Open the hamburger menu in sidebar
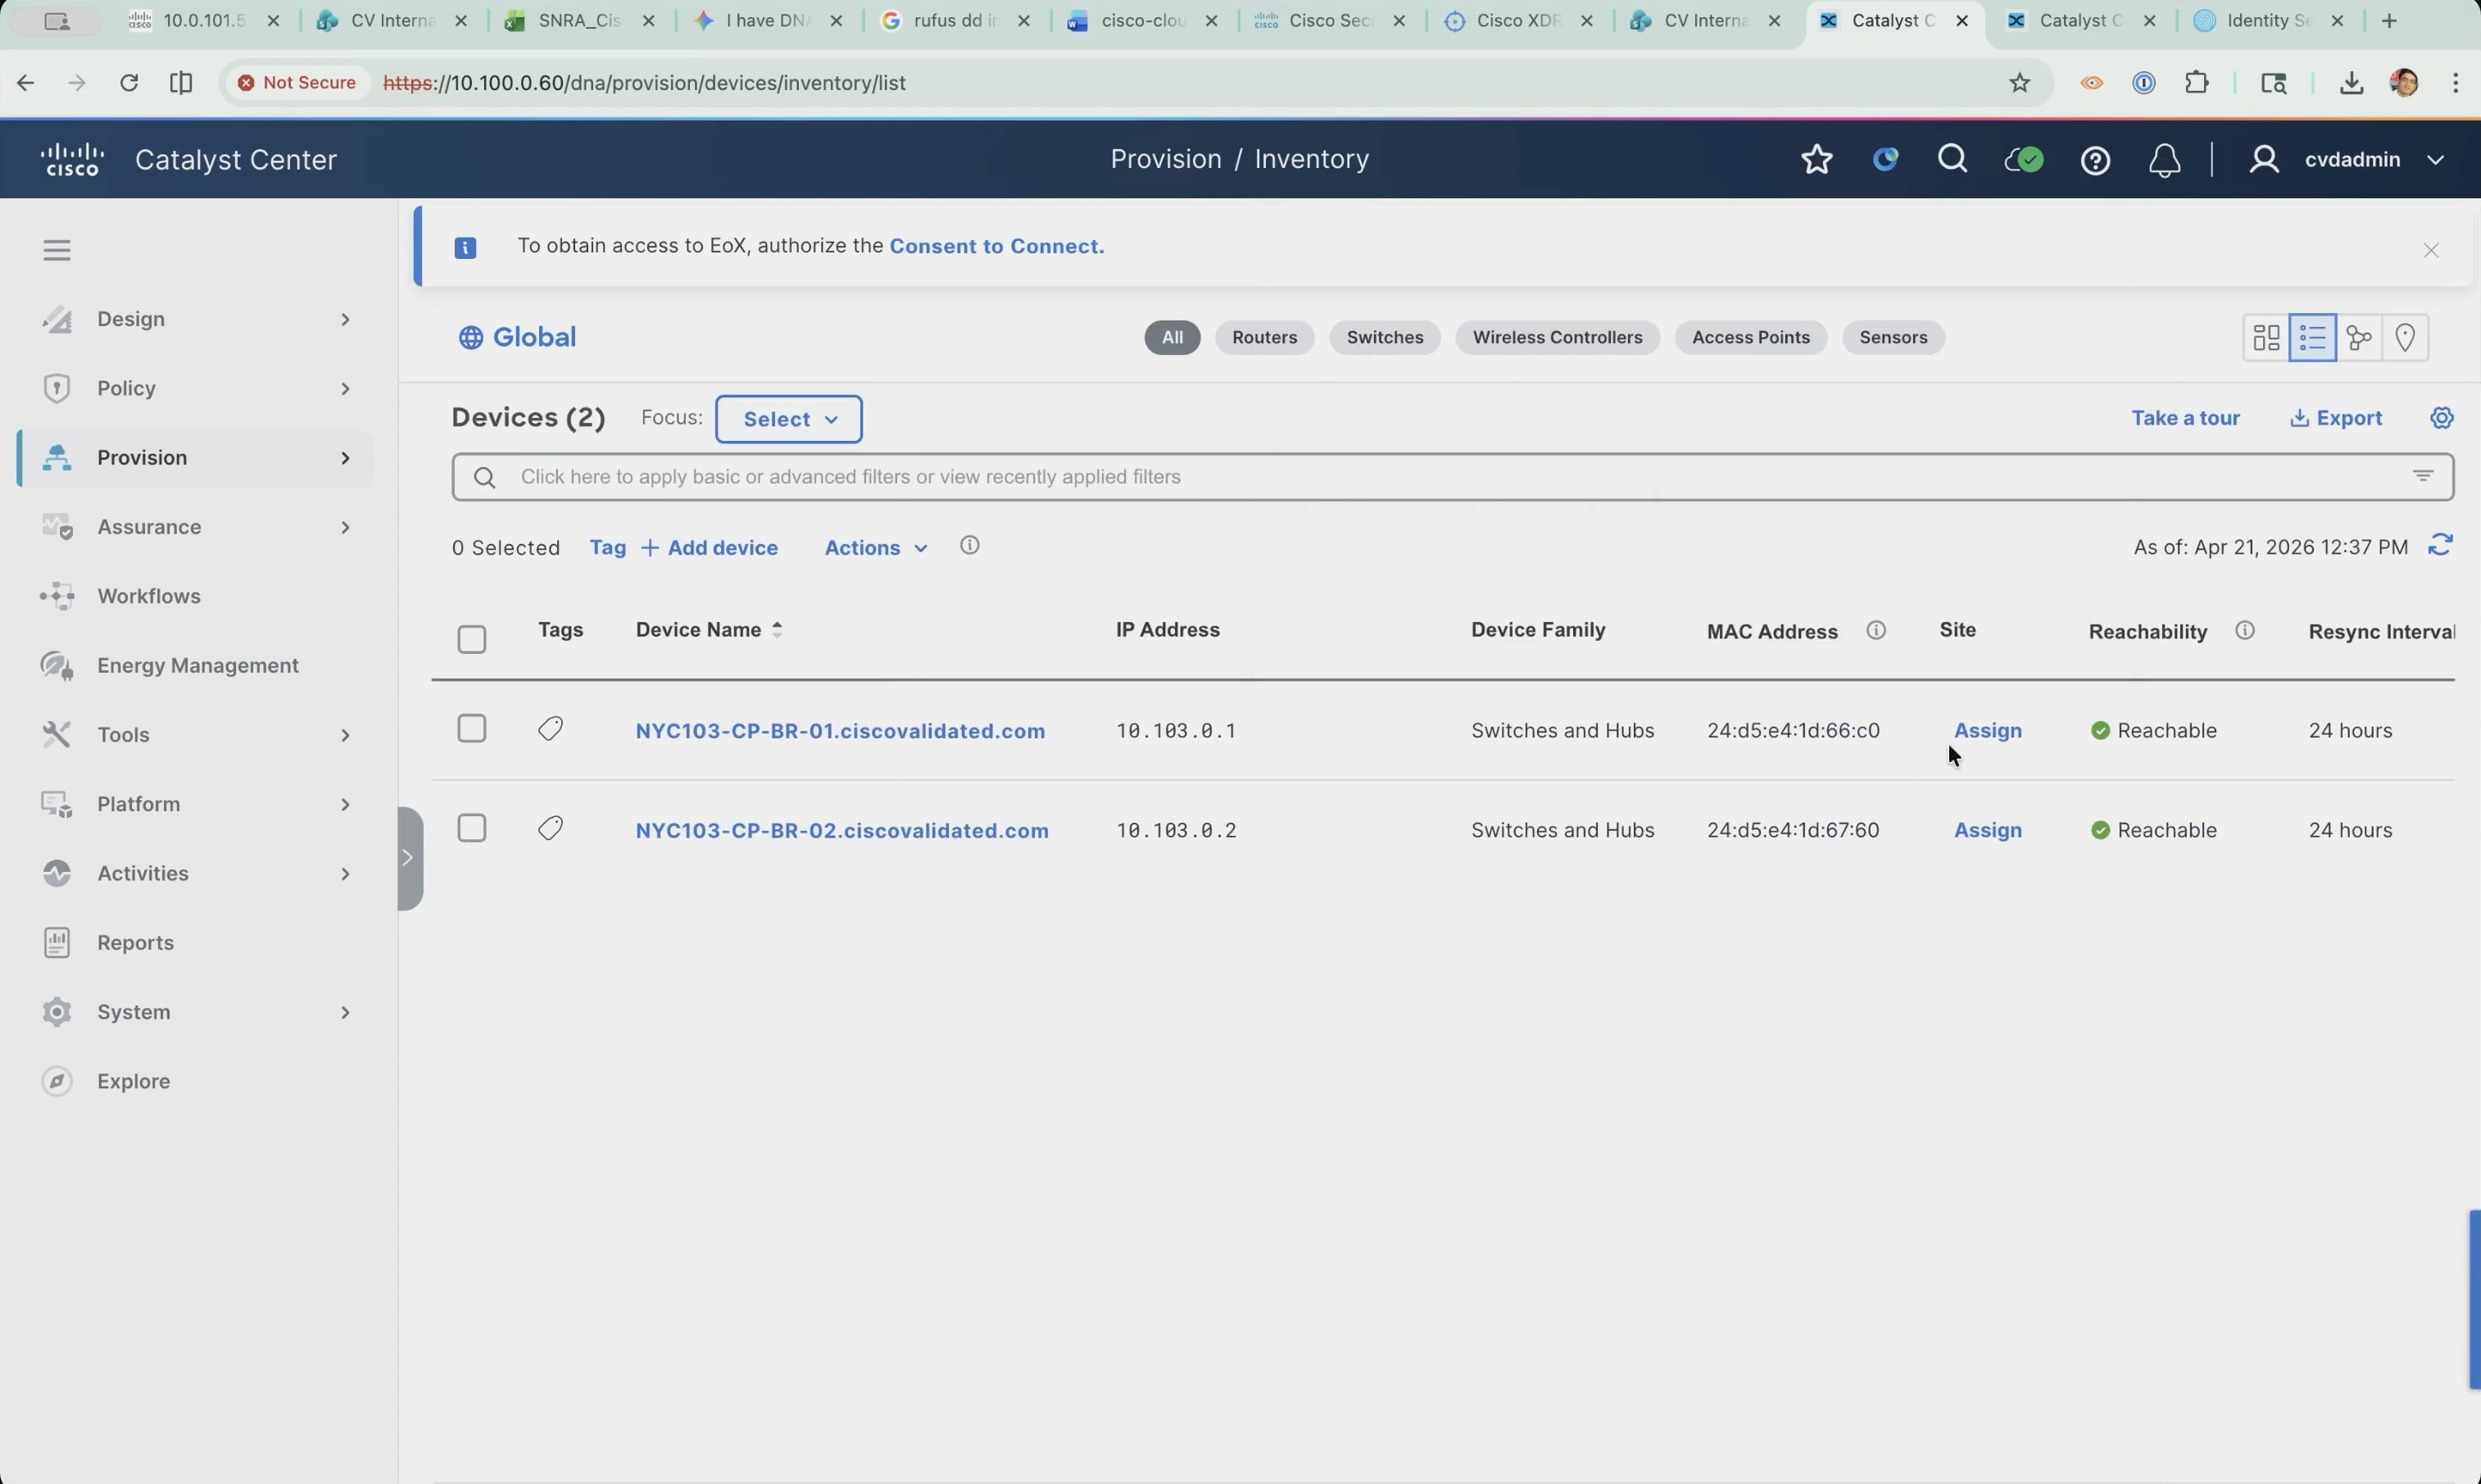Image resolution: width=2481 pixels, height=1484 pixels. click(x=57, y=250)
